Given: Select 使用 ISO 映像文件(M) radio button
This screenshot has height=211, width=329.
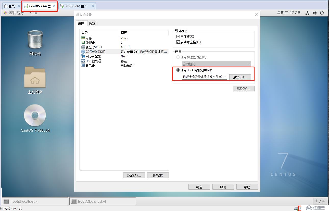Looking at the screenshot, I should pyautogui.click(x=178, y=70).
